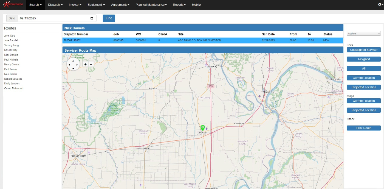The height and width of the screenshot is (189, 384).
Task: Select Henry Owens route
Action: [x=12, y=65]
